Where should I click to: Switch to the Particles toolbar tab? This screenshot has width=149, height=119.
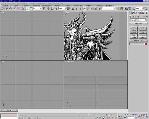[x=58, y=6]
